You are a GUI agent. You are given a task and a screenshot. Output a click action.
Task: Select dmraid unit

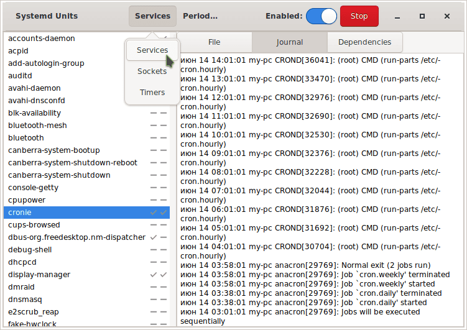pos(86,287)
